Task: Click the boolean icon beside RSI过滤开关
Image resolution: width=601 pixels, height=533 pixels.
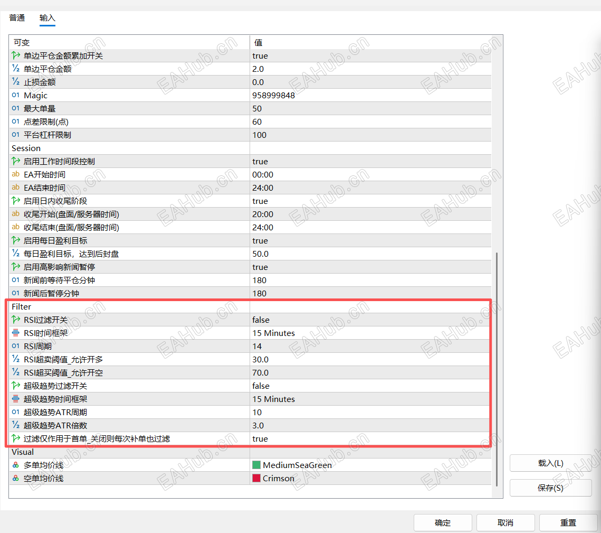Action: pos(16,320)
